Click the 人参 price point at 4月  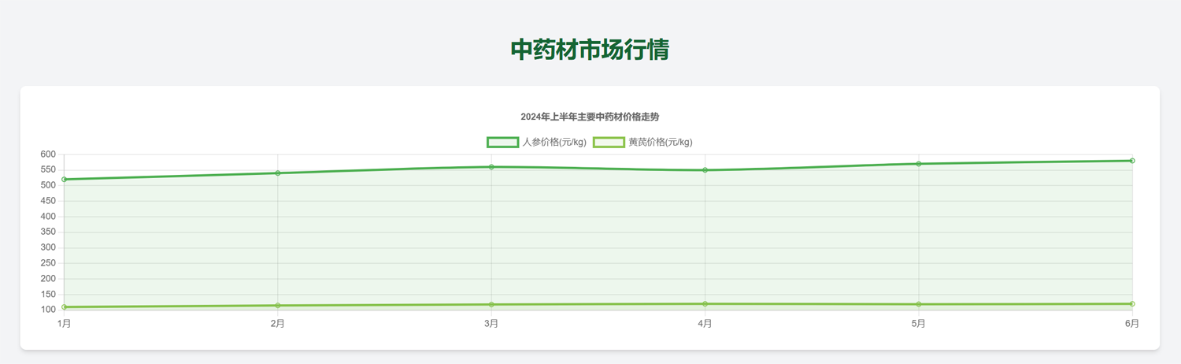705,170
